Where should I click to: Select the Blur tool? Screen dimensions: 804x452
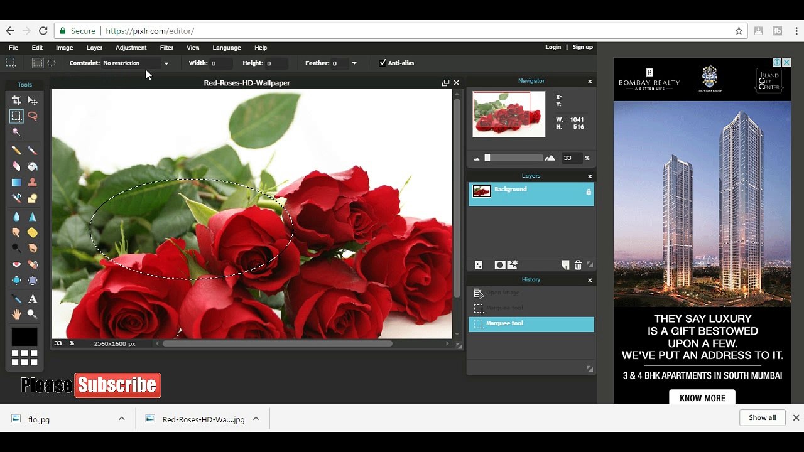point(16,217)
